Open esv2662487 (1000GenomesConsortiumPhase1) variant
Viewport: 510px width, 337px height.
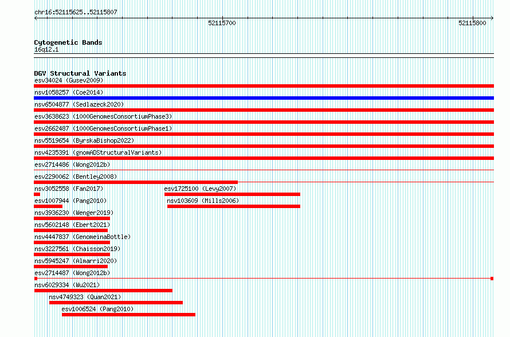click(x=103, y=128)
